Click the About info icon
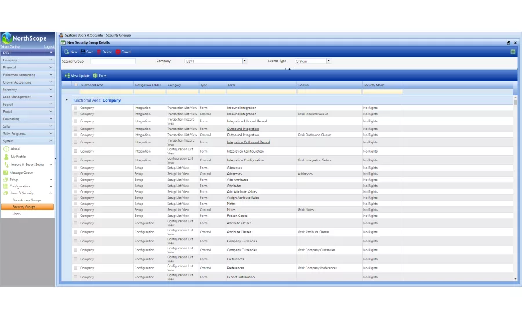The height and width of the screenshot is (319, 522). 6,149
